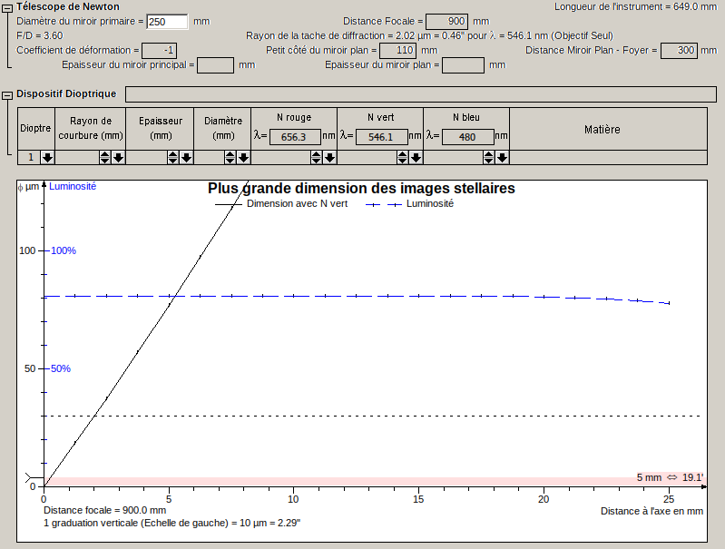This screenshot has width=725, height=549.
Task: Open the Dioptre row 1 dropdown arrow
Action: click(47, 158)
